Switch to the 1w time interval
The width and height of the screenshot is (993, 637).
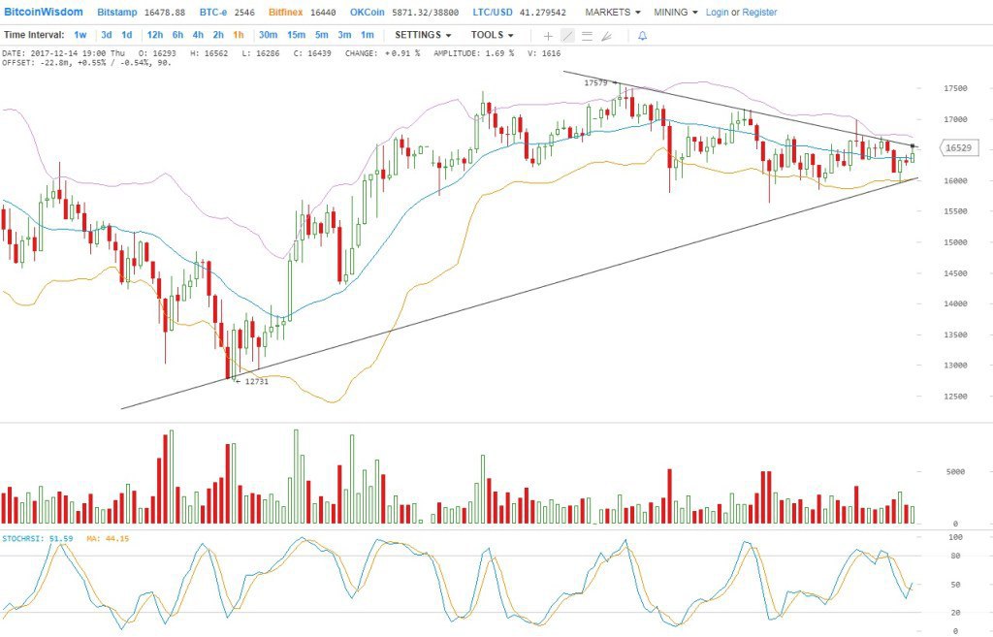pos(80,35)
